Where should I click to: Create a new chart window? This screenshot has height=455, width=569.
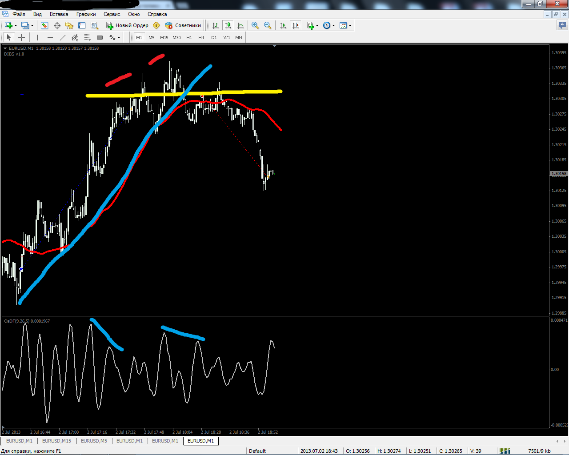point(8,25)
